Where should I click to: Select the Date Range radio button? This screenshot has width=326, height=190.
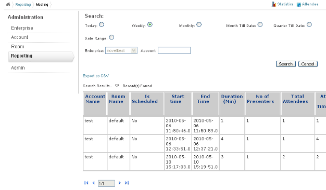[x=111, y=37]
